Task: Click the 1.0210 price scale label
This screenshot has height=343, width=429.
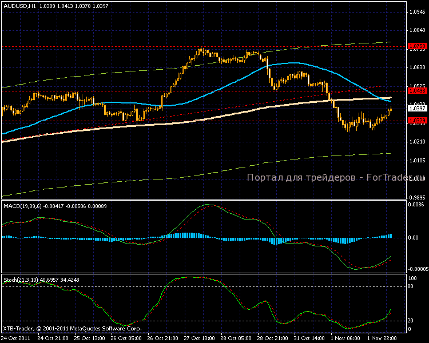Action: click(x=418, y=142)
